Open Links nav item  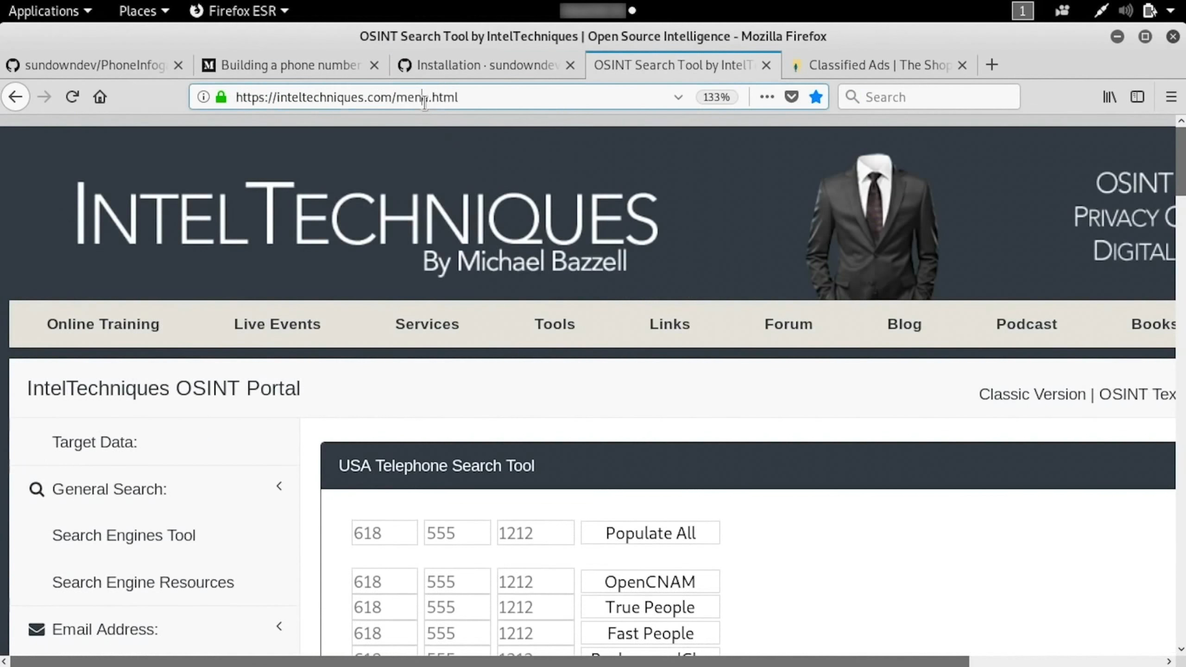[x=669, y=324]
